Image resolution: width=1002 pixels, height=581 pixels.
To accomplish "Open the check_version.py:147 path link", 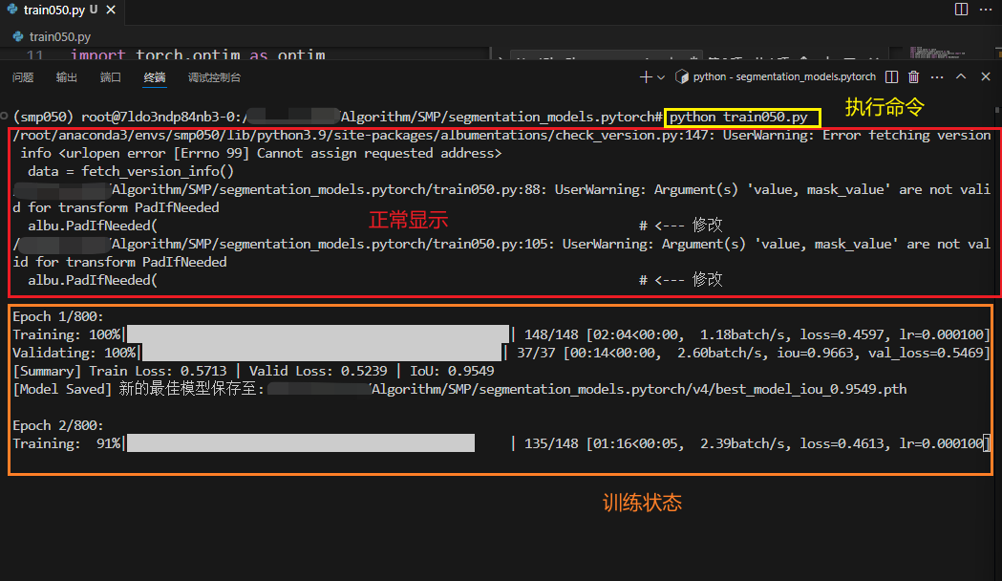I will [364, 135].
